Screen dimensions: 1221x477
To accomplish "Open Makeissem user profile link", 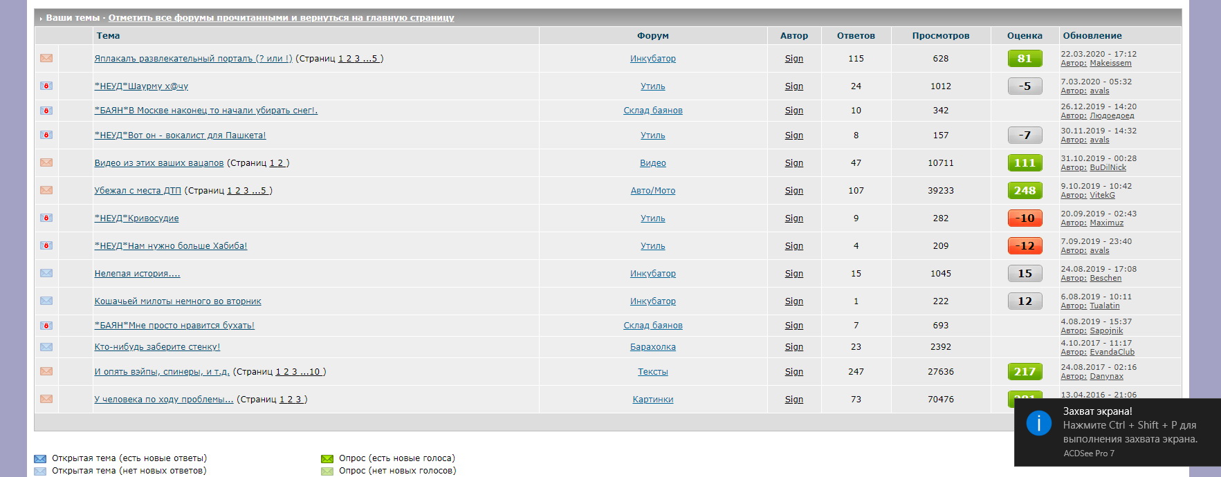I will click(x=1110, y=63).
